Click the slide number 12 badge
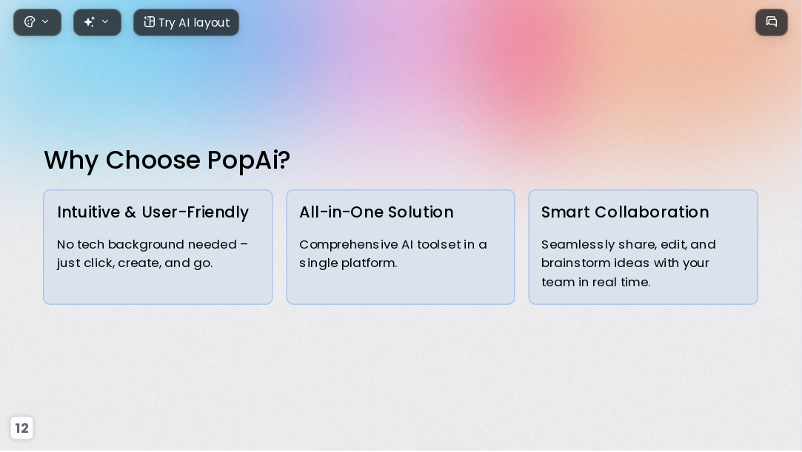802x452 pixels. tap(21, 428)
